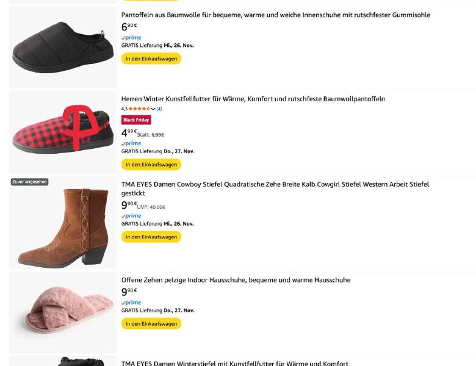Click the 'Zuvor angesehen' badge
This screenshot has width=476, height=366.
29,182
